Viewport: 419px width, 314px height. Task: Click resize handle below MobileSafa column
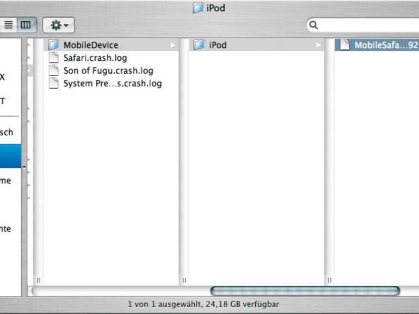pyautogui.click(x=329, y=280)
